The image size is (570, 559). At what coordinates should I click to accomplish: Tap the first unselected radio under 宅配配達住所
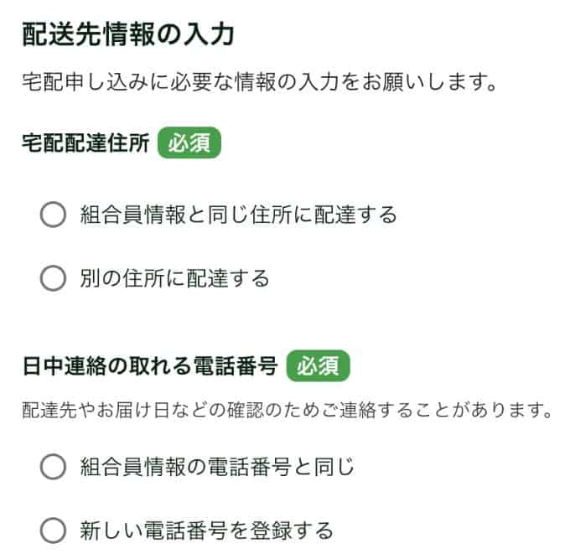53,215
